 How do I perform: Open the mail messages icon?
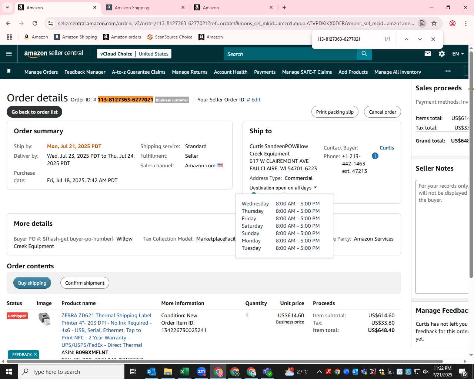[428, 54]
